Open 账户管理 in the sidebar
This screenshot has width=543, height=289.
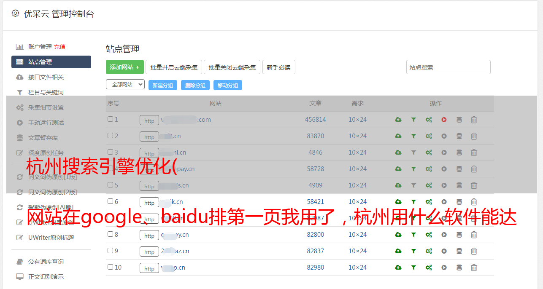(x=40, y=47)
